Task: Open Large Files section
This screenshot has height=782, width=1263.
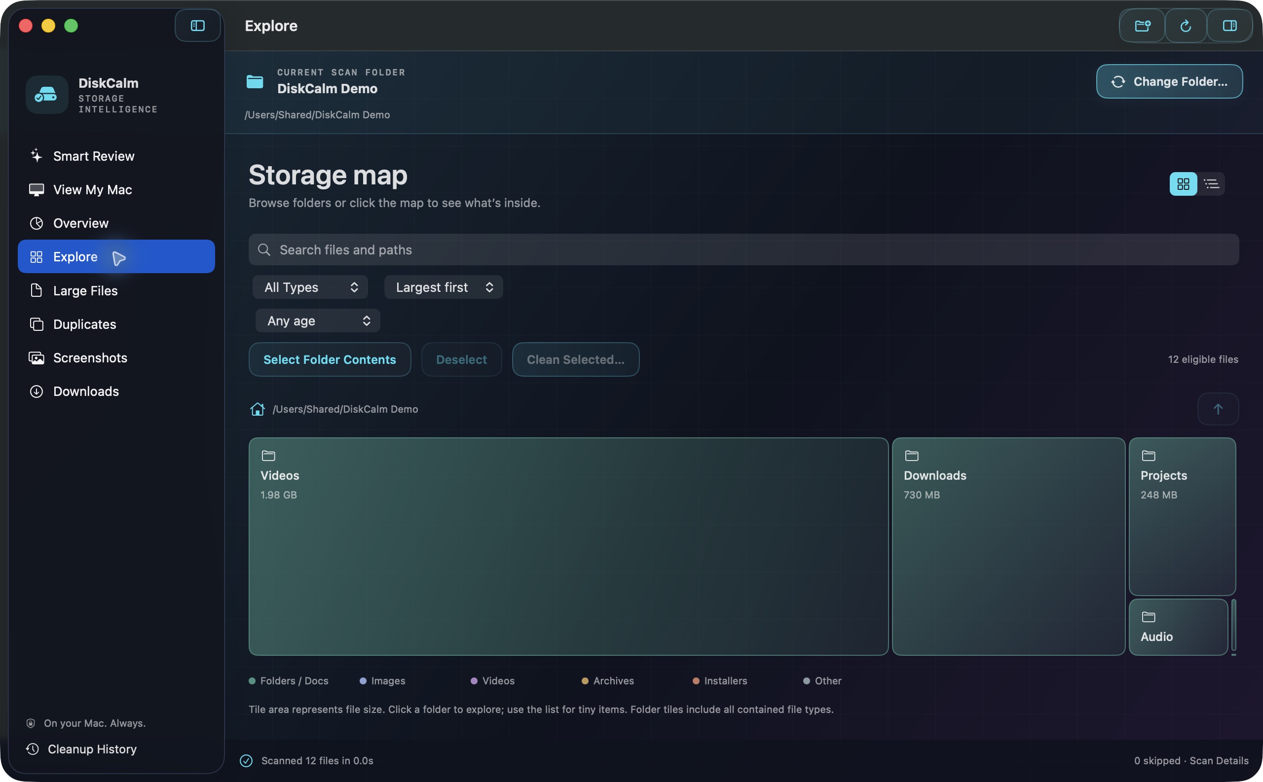Action: point(116,291)
